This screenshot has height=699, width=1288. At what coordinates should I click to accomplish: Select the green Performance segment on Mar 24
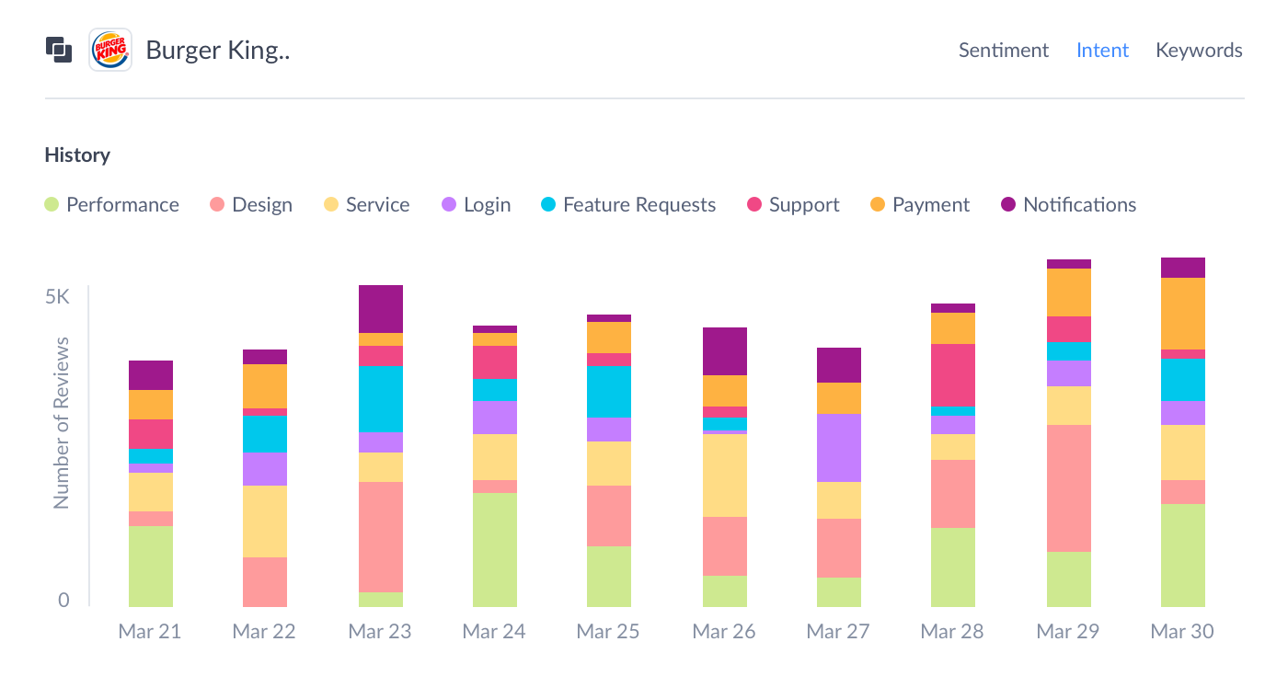495,549
